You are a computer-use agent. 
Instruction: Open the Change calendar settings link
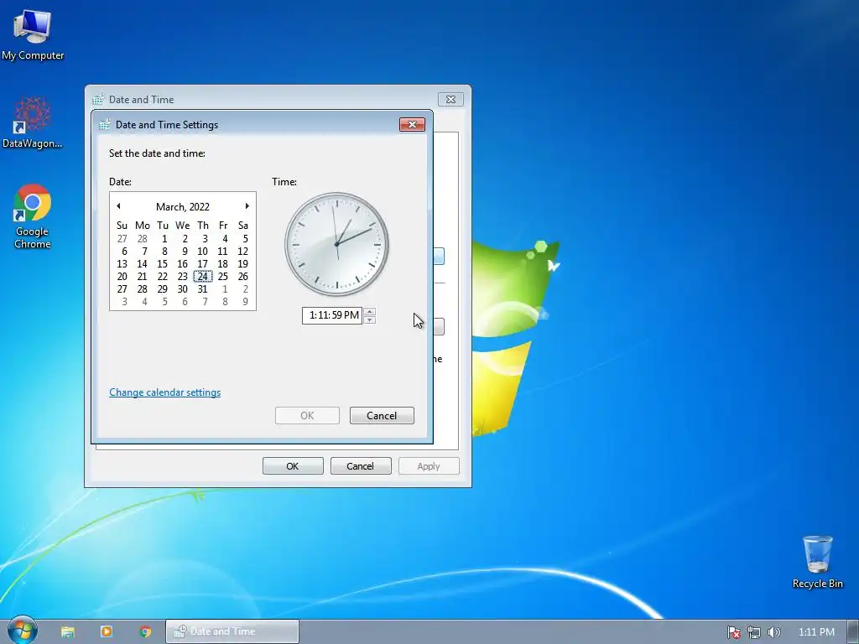[x=165, y=392]
